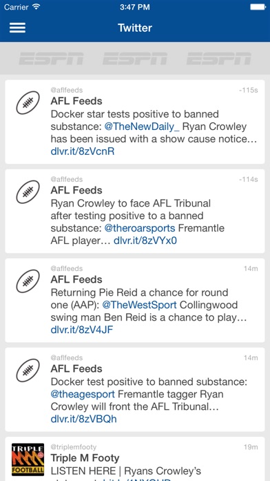The width and height of the screenshot is (270, 481).
Task: Open Triple M Football profile logo
Action: pyautogui.click(x=28, y=459)
